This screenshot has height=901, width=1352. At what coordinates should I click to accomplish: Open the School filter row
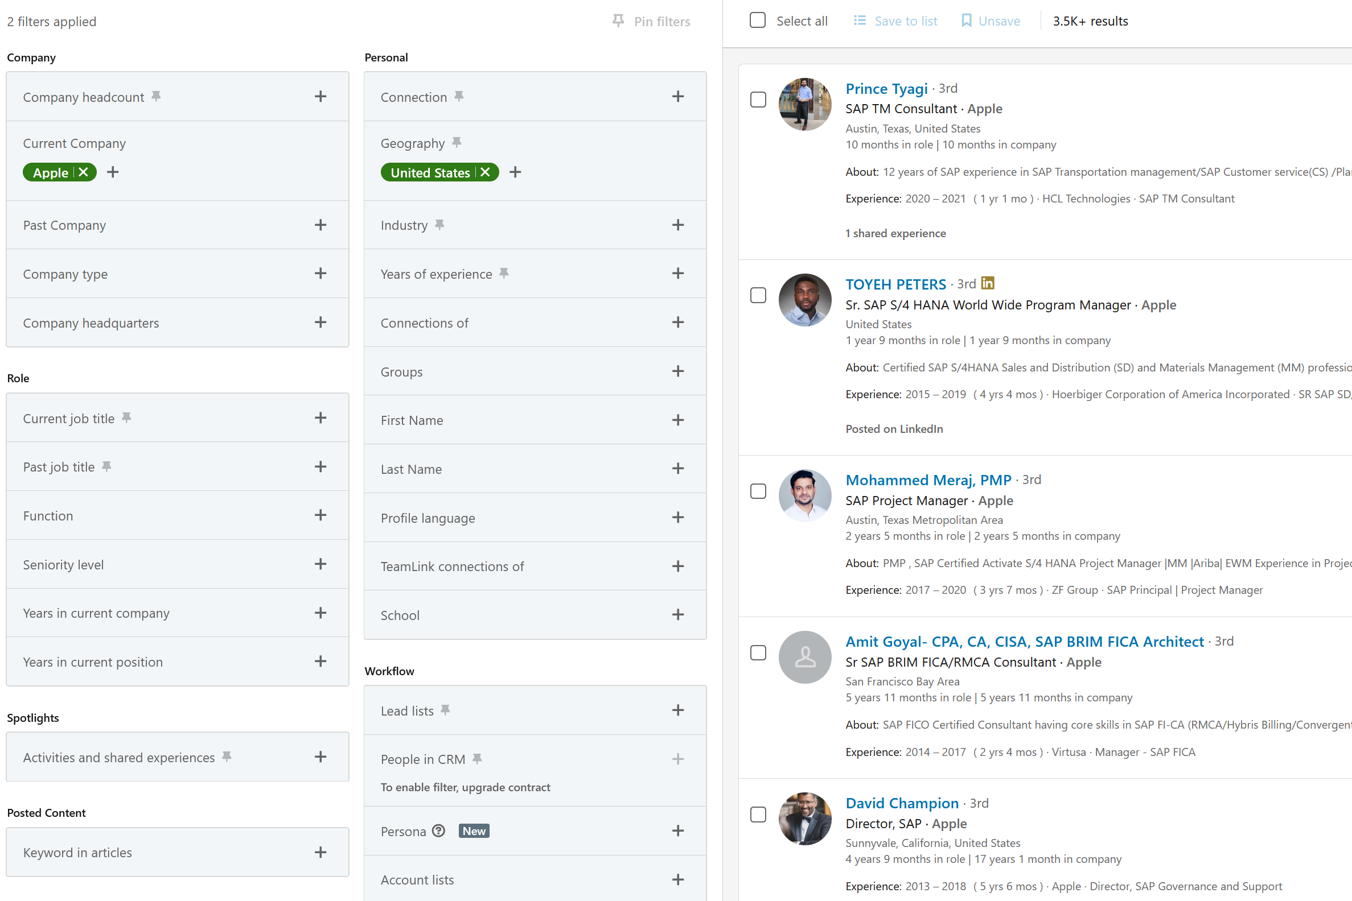pyautogui.click(x=678, y=615)
